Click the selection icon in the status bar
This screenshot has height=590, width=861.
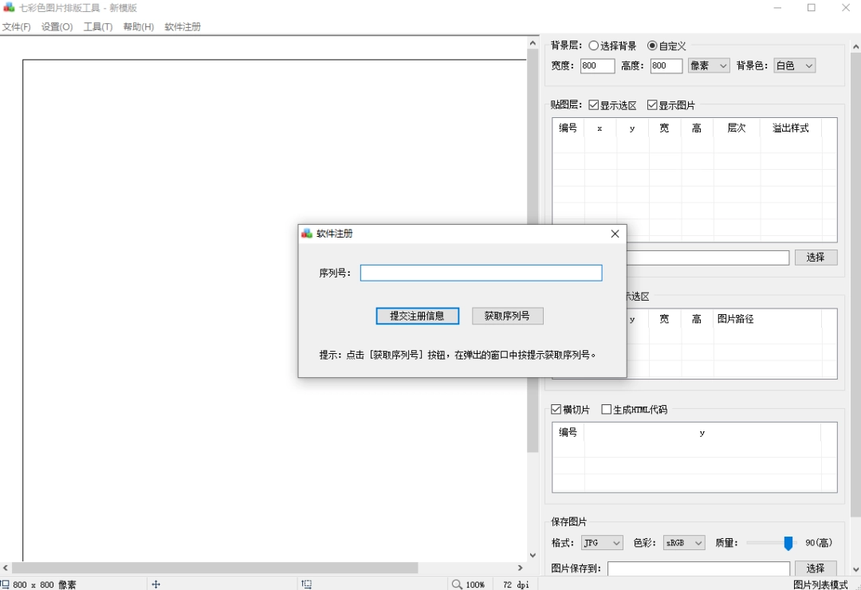tap(306, 584)
